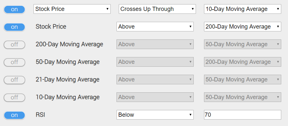Click the Above dropdown in 50-Day Moving Average row
Image resolution: width=288 pixels, height=126 pixels.
[x=155, y=62]
